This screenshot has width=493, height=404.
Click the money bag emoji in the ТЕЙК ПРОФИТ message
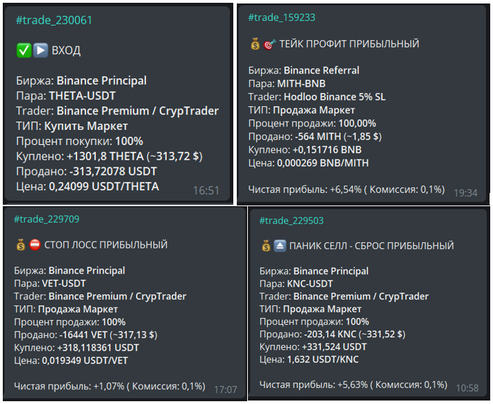[255, 44]
